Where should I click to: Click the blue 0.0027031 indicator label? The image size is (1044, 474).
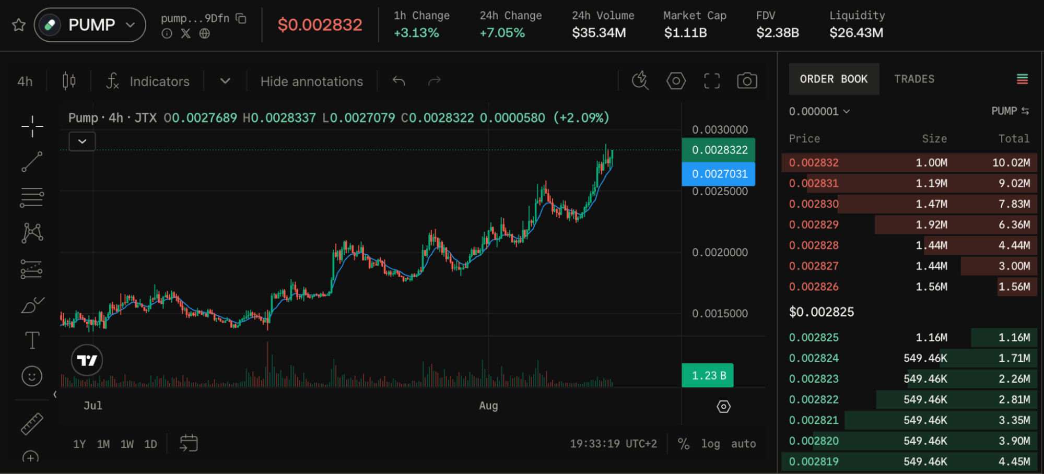[719, 174]
